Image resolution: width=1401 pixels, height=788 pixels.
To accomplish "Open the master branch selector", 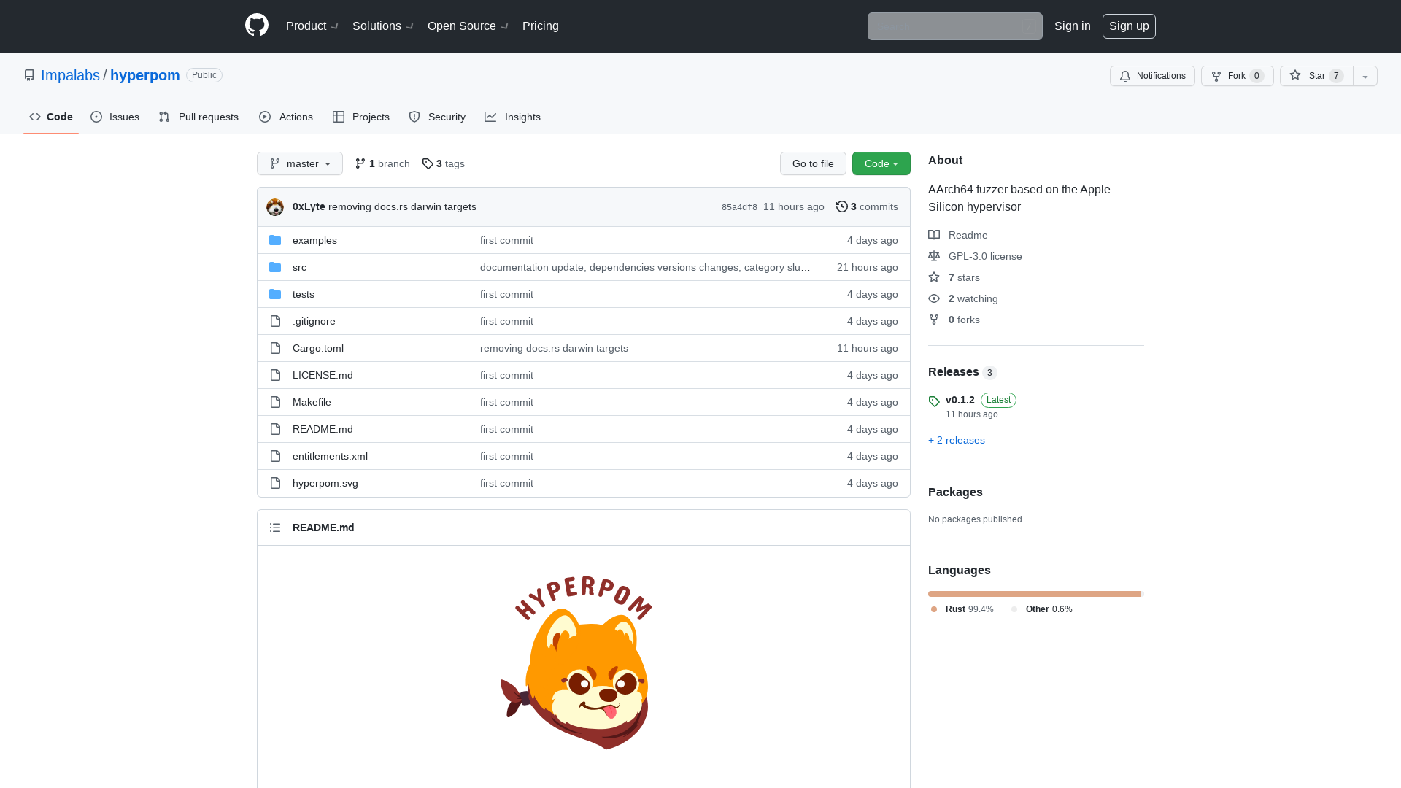I will 299,163.
